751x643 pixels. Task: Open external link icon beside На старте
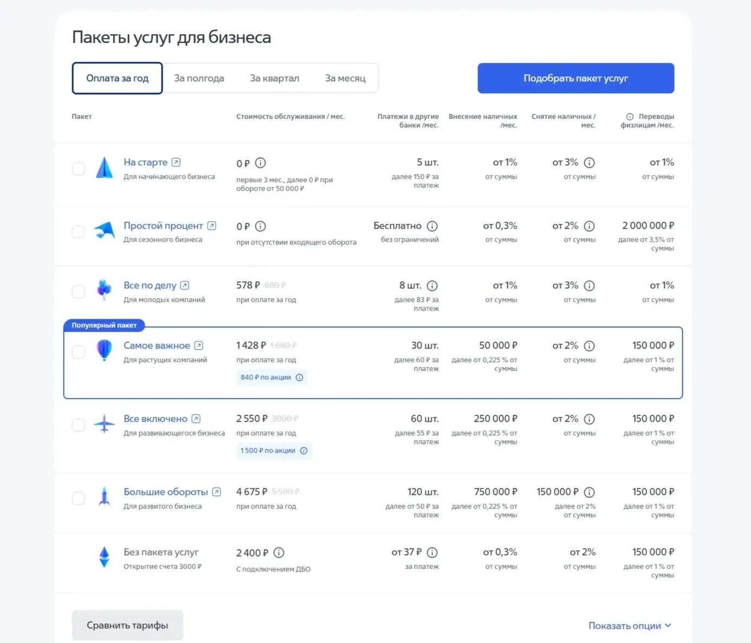click(176, 162)
